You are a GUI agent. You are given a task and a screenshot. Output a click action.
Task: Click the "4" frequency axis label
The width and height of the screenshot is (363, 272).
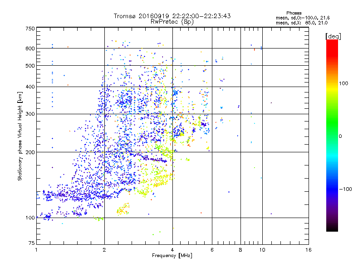172,250
